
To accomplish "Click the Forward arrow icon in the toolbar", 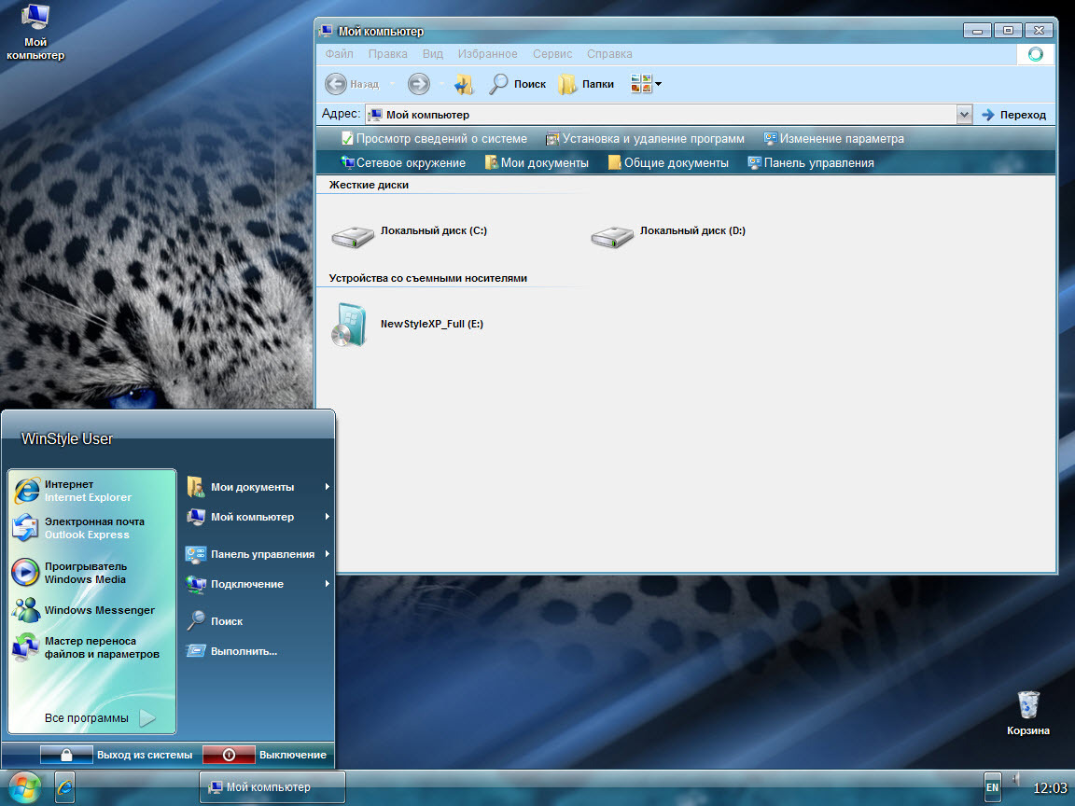I will (x=418, y=84).
